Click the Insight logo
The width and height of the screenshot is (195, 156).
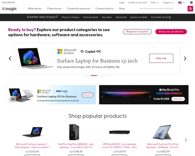9,9
